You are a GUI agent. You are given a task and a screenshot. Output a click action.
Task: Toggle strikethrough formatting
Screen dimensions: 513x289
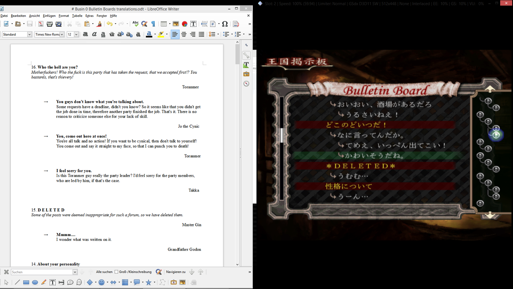pyautogui.click(x=112, y=35)
